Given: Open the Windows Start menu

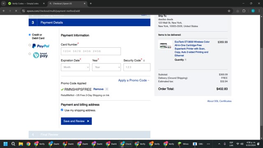Looking at the screenshot, I should tap(5, 144).
